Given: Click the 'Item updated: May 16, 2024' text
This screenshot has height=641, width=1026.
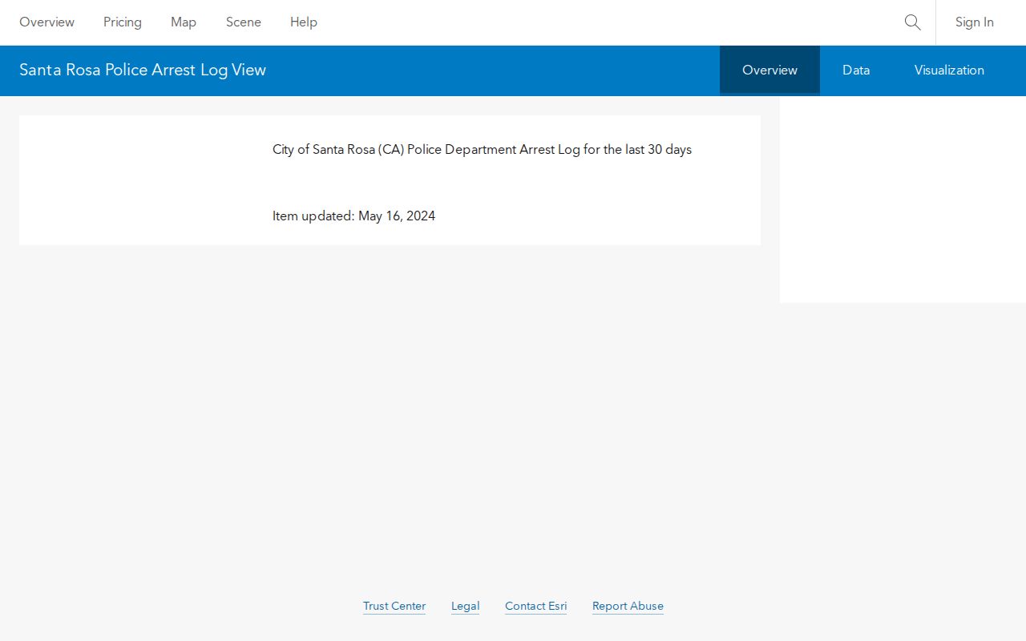Looking at the screenshot, I should point(353,216).
